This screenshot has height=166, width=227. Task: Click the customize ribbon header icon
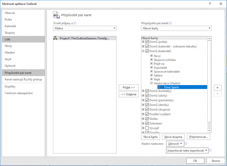56,15
